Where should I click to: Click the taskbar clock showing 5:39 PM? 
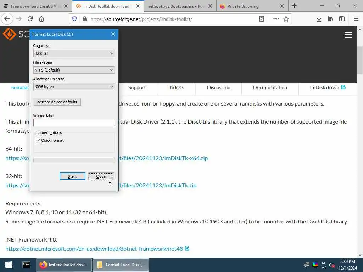(x=348, y=265)
